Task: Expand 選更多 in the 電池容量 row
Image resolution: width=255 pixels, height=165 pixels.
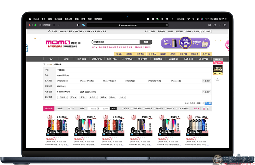Action: click(x=207, y=92)
